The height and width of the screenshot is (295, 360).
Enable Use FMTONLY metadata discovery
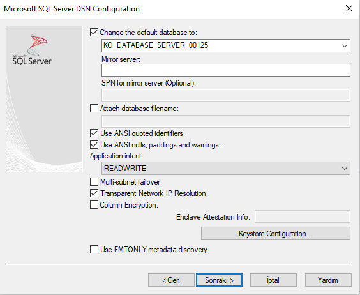click(94, 249)
